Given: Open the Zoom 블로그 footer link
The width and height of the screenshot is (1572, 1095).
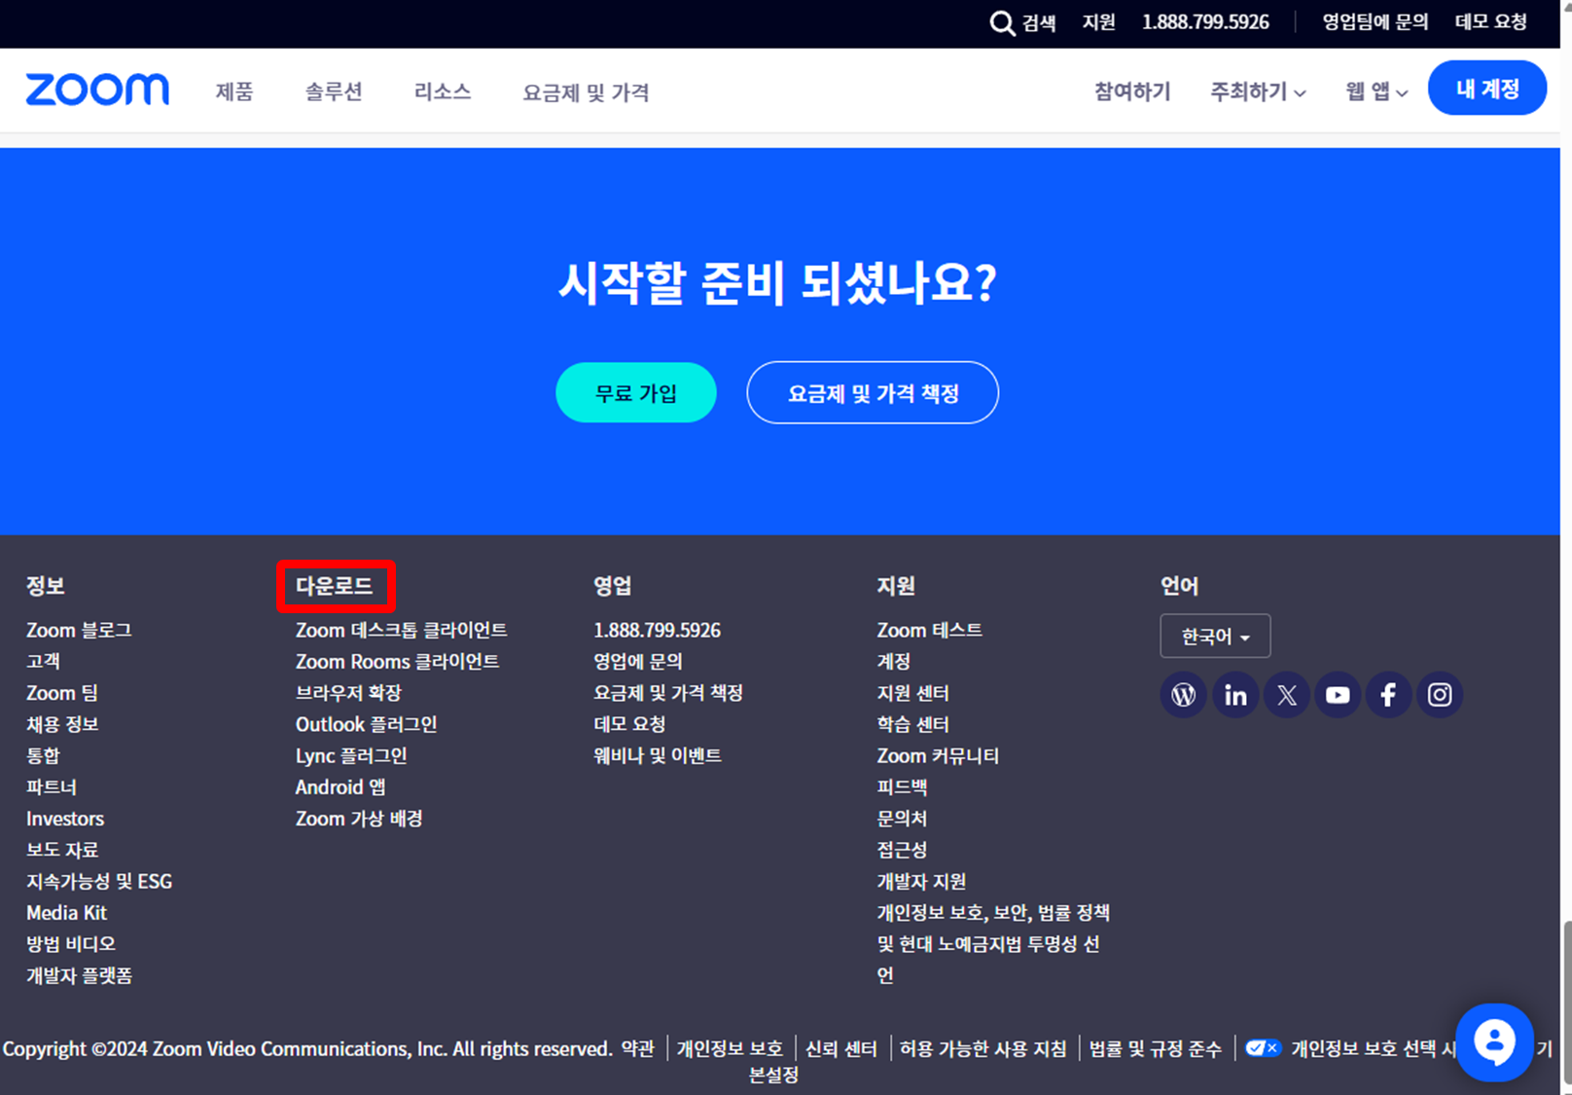Looking at the screenshot, I should [79, 630].
